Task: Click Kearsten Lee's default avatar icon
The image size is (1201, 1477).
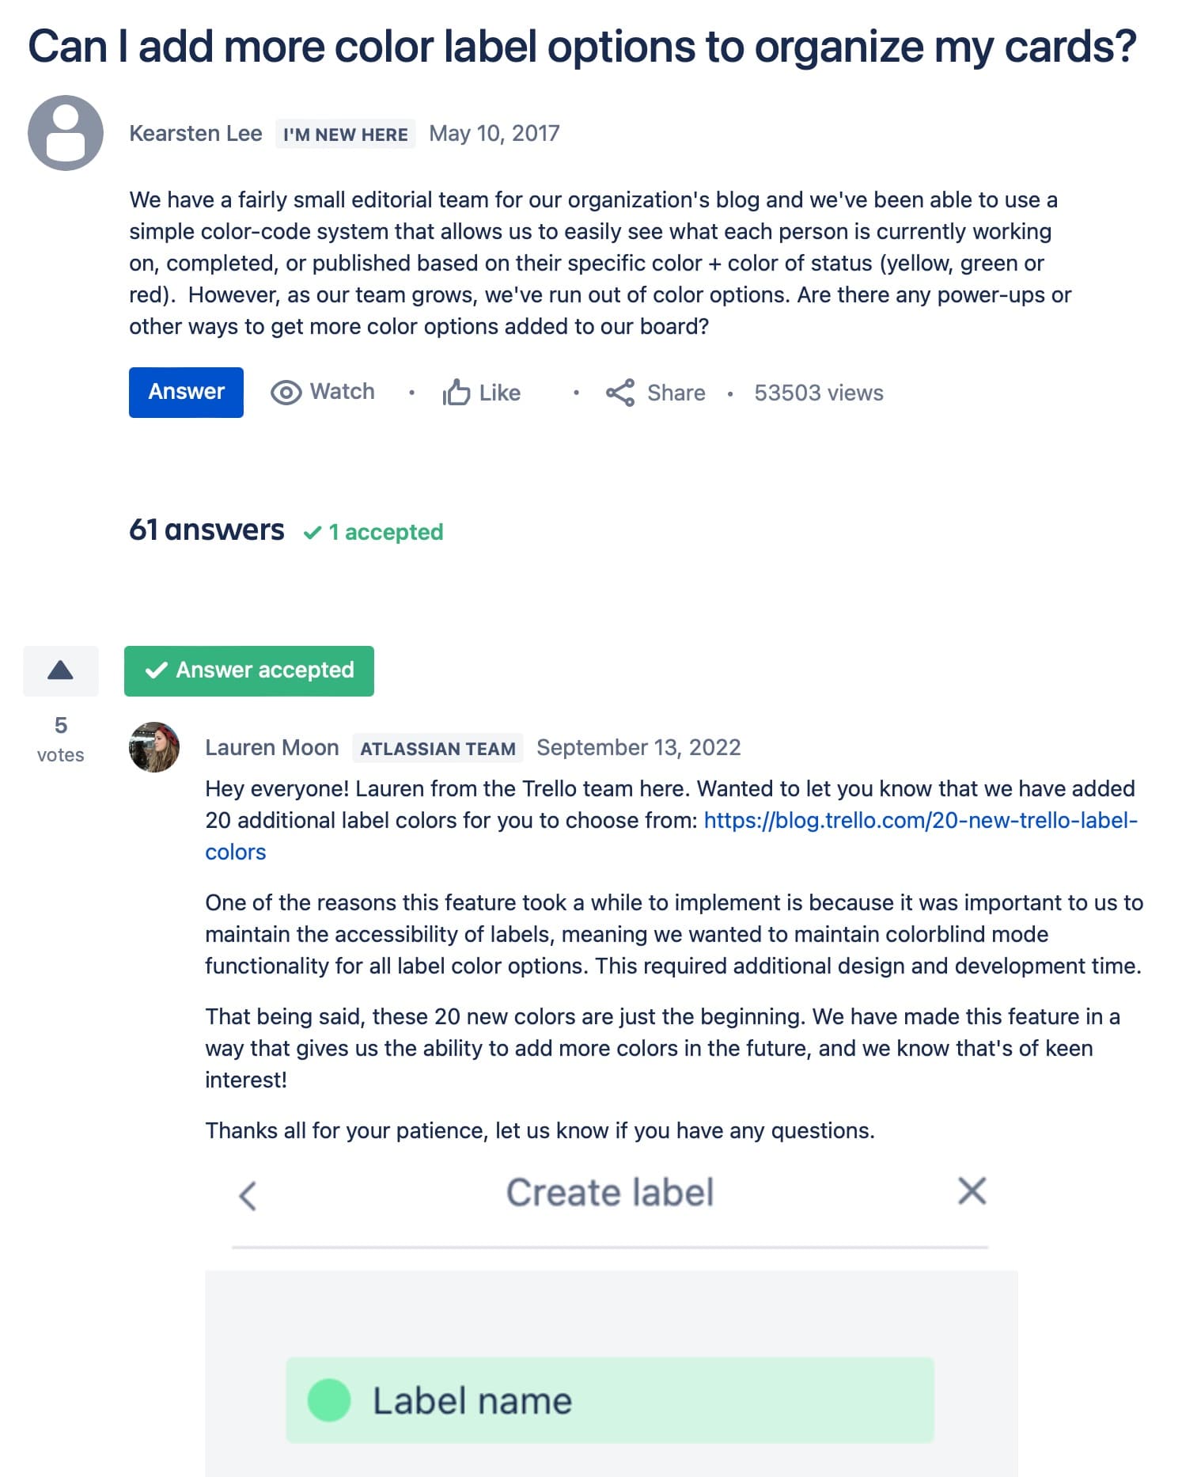Action: coord(66,133)
